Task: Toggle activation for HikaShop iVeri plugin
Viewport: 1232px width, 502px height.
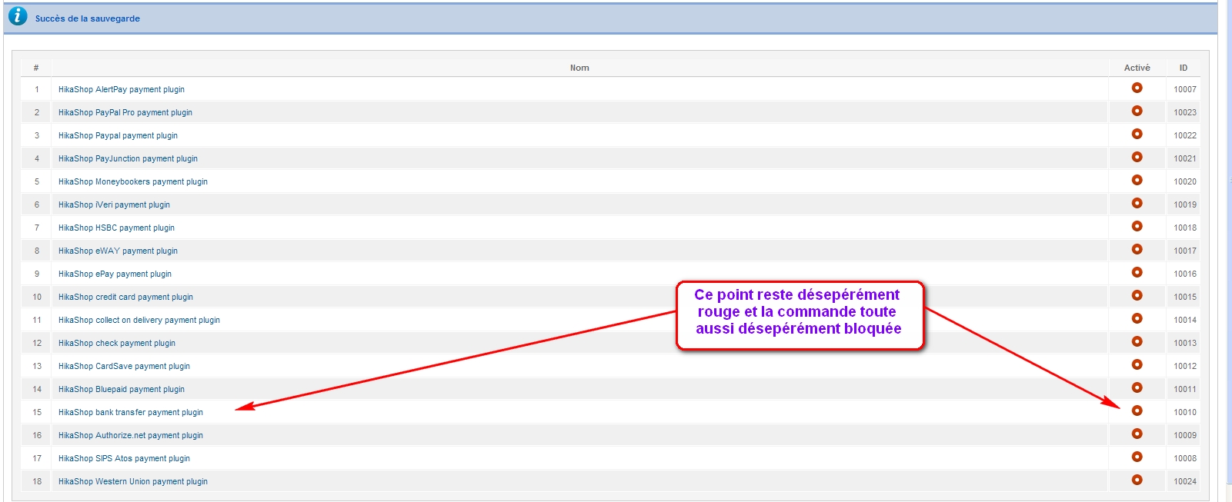Action: [x=1137, y=204]
